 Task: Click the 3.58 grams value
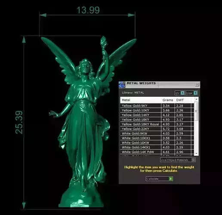(166, 138)
